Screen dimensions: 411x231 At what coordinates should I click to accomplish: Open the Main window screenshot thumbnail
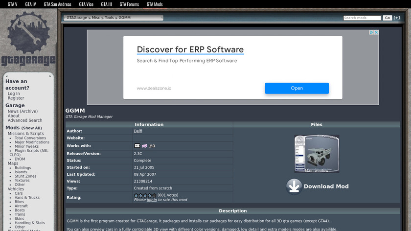click(x=317, y=154)
